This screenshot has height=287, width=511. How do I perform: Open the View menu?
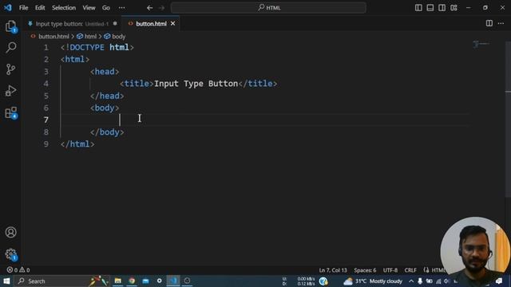pyautogui.click(x=89, y=8)
